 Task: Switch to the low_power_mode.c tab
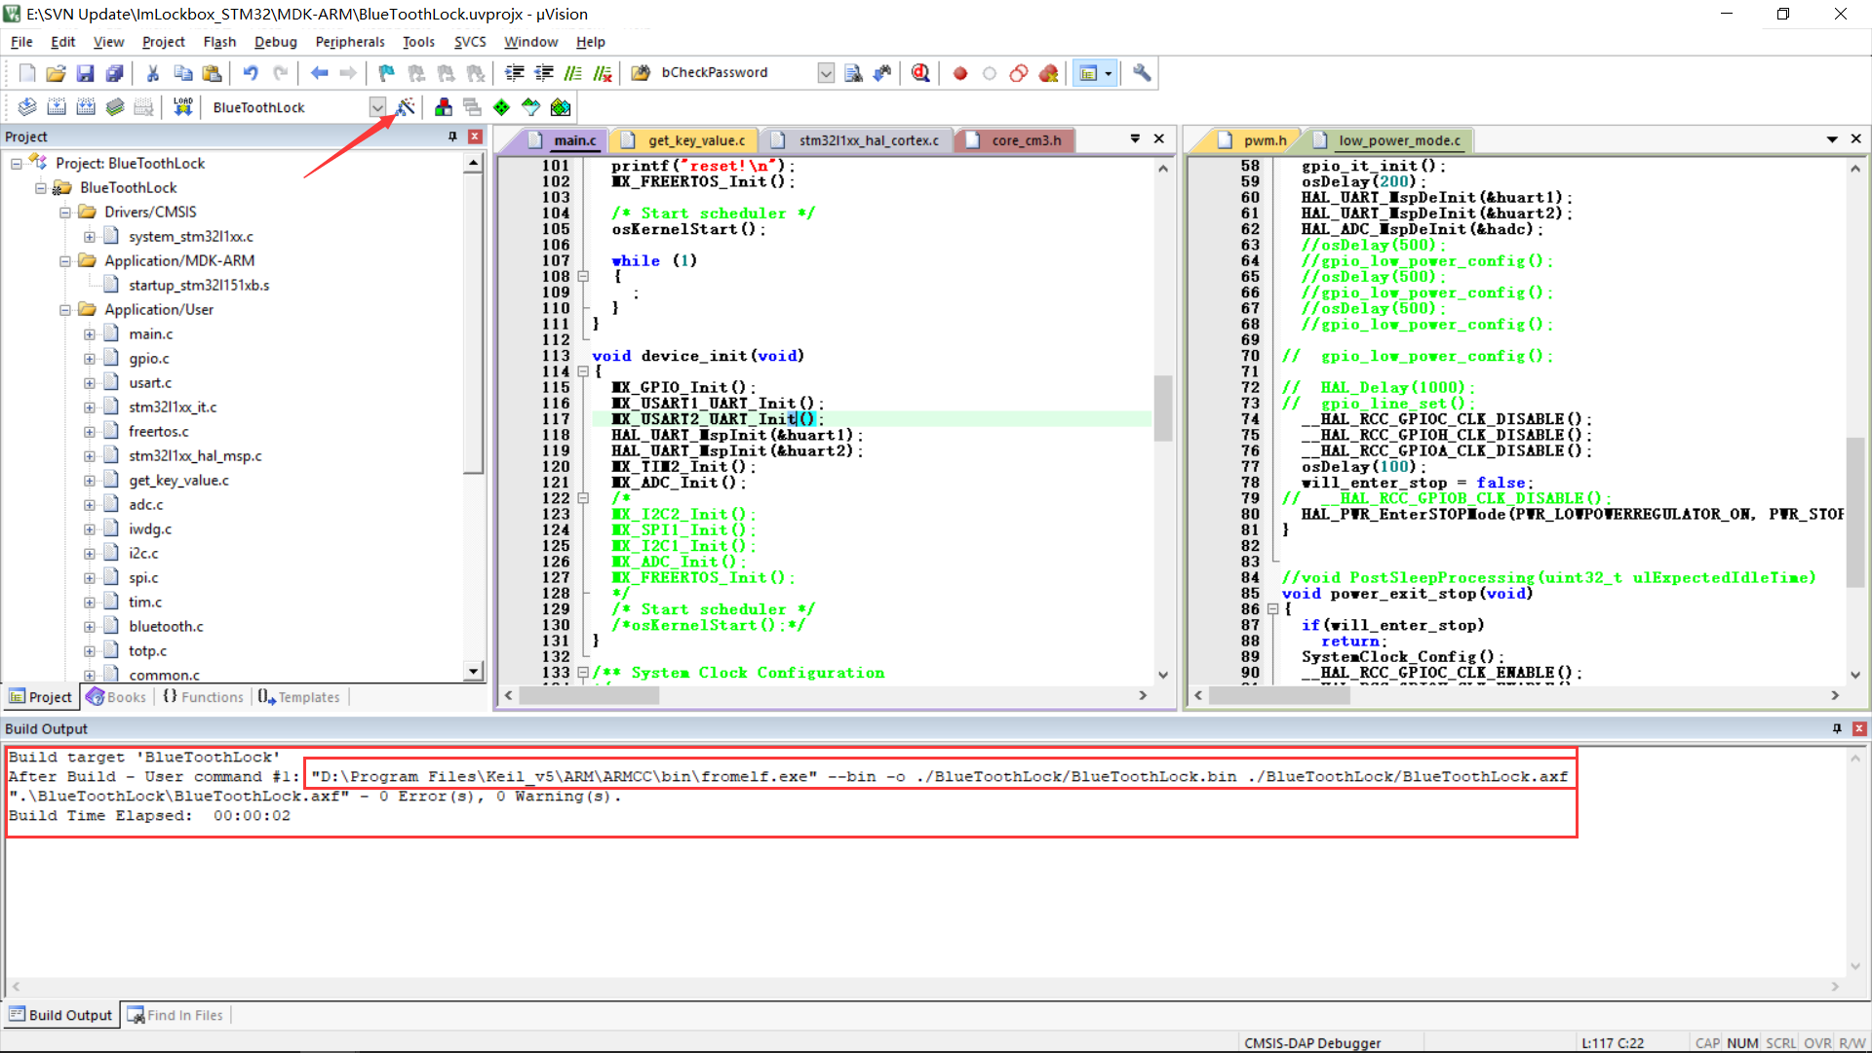coord(1397,139)
